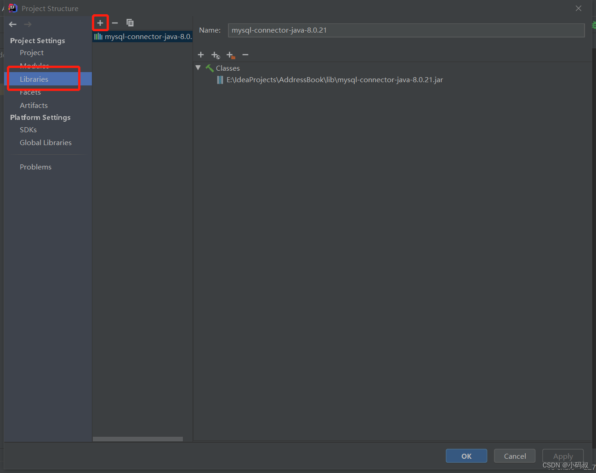Select Libraries in Project Settings
The height and width of the screenshot is (473, 596).
click(x=48, y=79)
